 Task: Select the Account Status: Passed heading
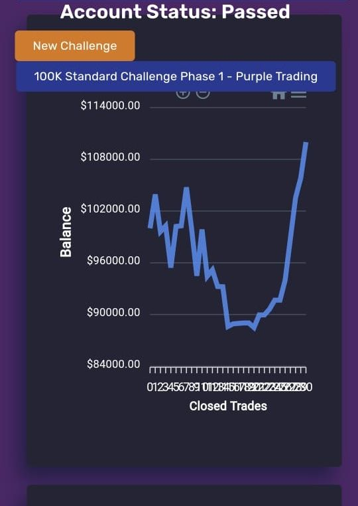175,11
